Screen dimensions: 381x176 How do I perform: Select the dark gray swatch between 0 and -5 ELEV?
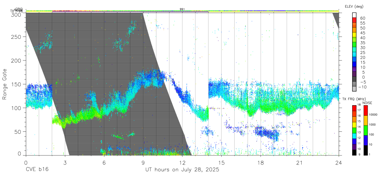(x=354, y=79)
